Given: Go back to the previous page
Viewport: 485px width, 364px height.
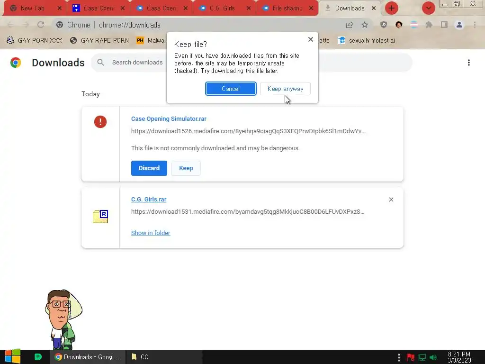Looking at the screenshot, I should [10, 25].
